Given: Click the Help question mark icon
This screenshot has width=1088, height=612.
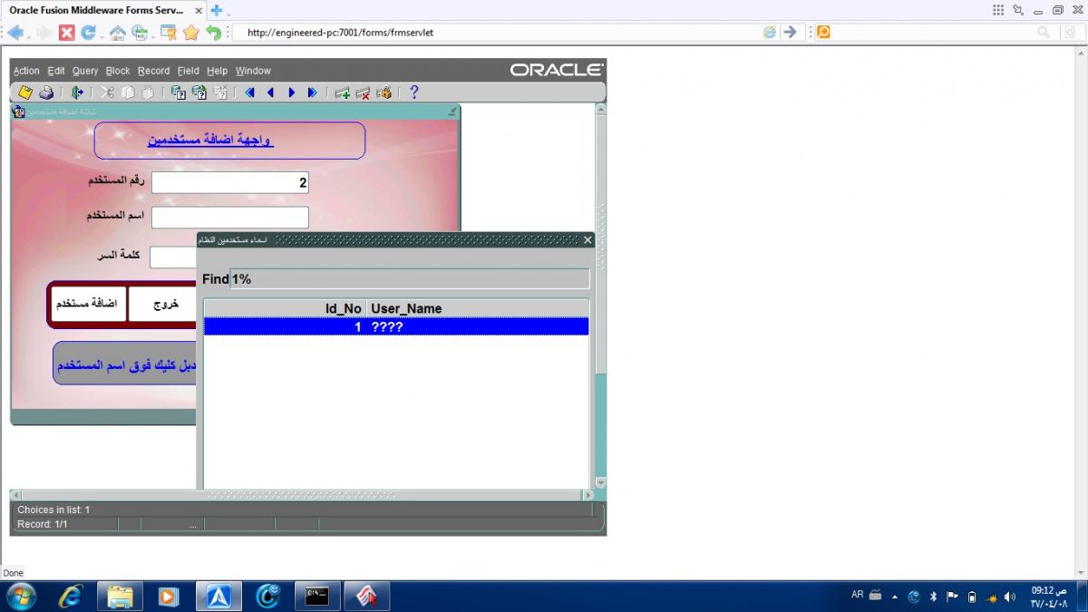Looking at the screenshot, I should [414, 92].
